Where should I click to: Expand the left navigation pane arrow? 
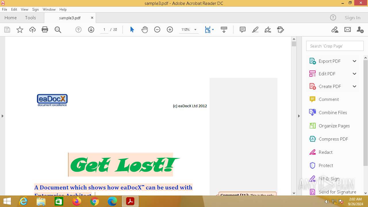tap(2, 116)
